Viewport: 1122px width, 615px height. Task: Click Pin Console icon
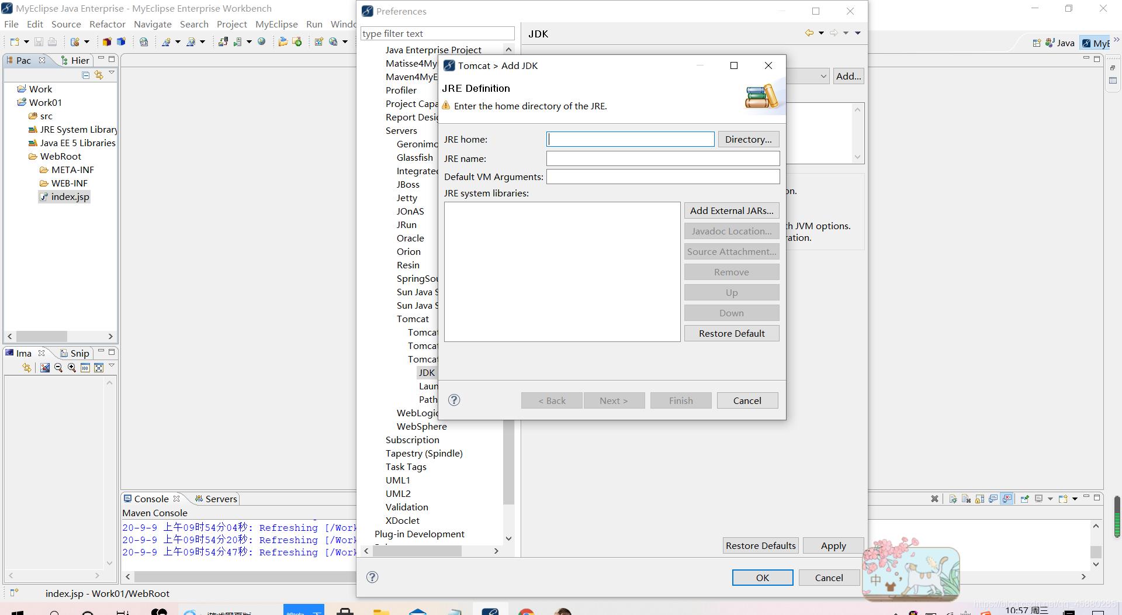pos(1024,499)
